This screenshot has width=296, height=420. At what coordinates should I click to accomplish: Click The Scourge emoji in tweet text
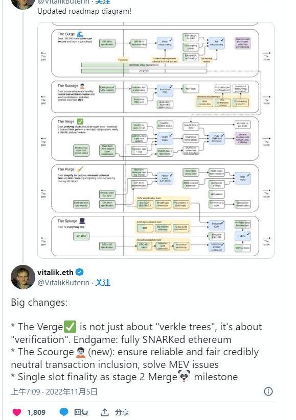[80, 352]
